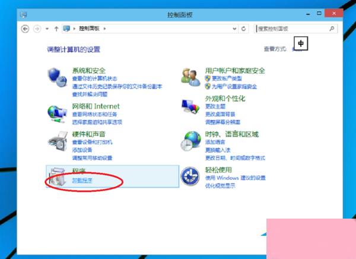Viewport: 356px width, 259px height.
Task: Open the recent locations dropdown arrow
Action: tap(47, 29)
